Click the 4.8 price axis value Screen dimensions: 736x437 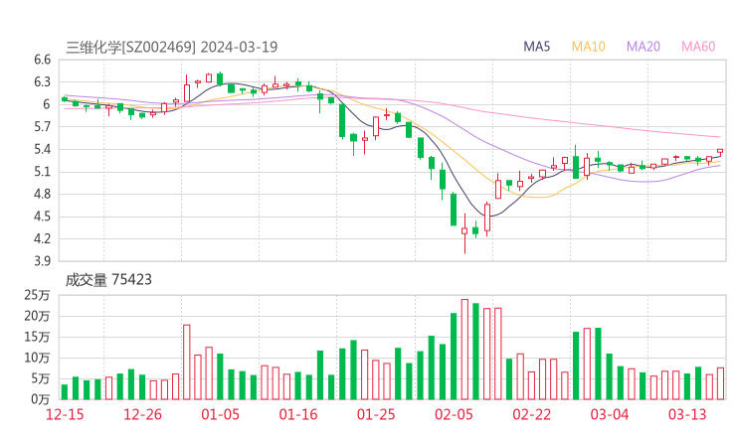tap(42, 194)
